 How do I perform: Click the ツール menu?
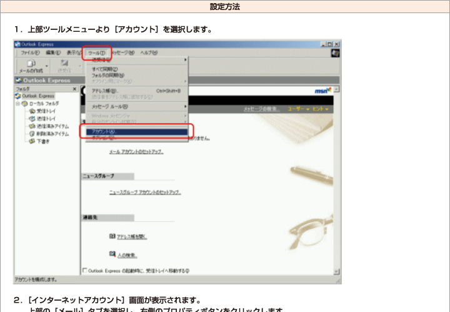tap(96, 53)
